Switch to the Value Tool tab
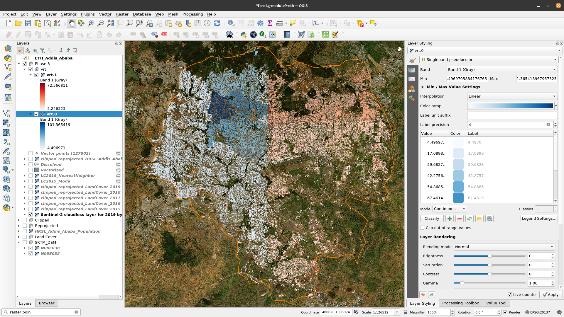This screenshot has width=564, height=317. pyautogui.click(x=496, y=303)
